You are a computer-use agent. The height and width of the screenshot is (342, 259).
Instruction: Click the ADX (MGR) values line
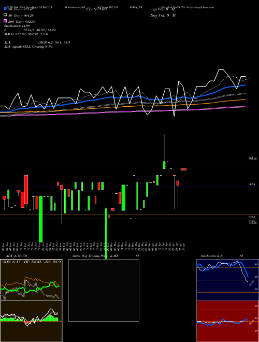coord(37,42)
